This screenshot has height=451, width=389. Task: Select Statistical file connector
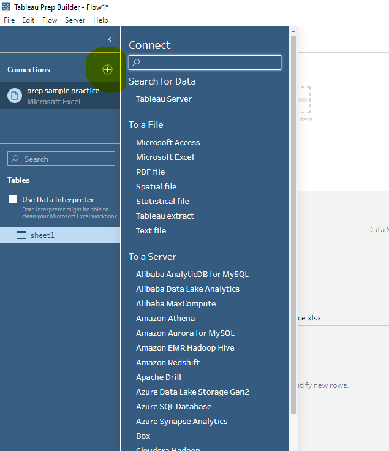click(x=162, y=202)
